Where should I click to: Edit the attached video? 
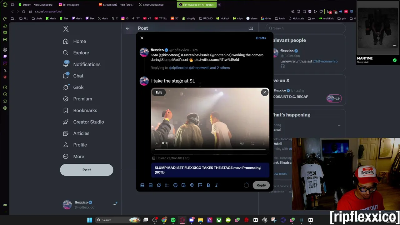coord(159,92)
